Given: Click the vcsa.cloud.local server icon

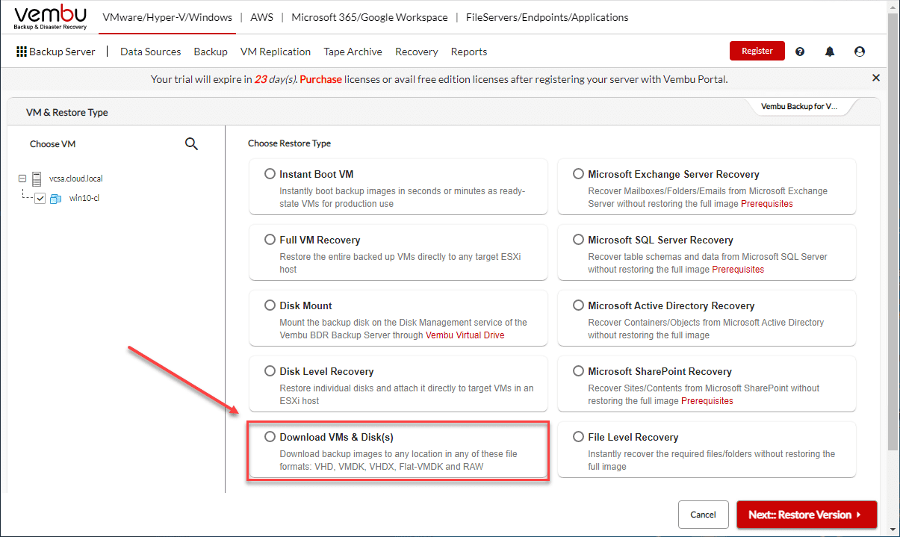Looking at the screenshot, I should point(36,179).
